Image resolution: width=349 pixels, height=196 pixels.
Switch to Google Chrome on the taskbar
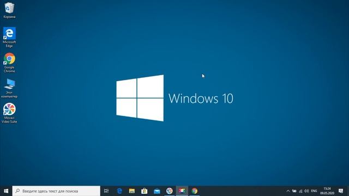click(x=195, y=191)
